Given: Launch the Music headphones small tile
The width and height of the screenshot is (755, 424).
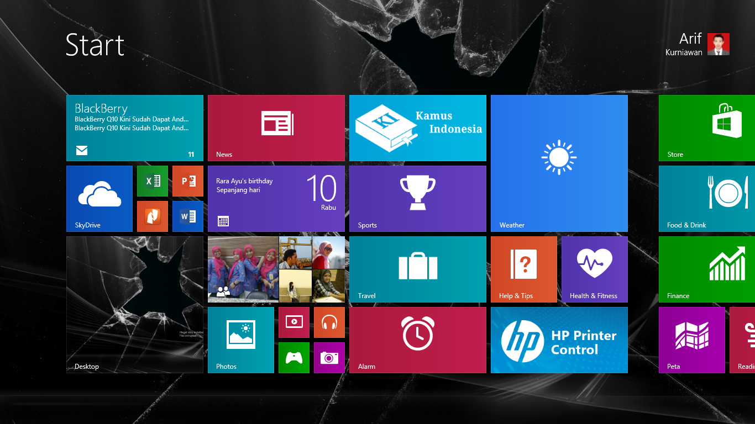Looking at the screenshot, I should coord(329,322).
